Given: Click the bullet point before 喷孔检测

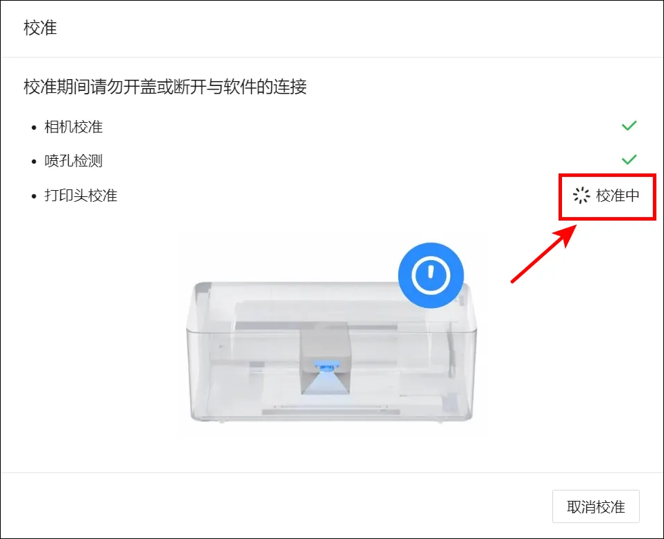Looking at the screenshot, I should tap(34, 162).
